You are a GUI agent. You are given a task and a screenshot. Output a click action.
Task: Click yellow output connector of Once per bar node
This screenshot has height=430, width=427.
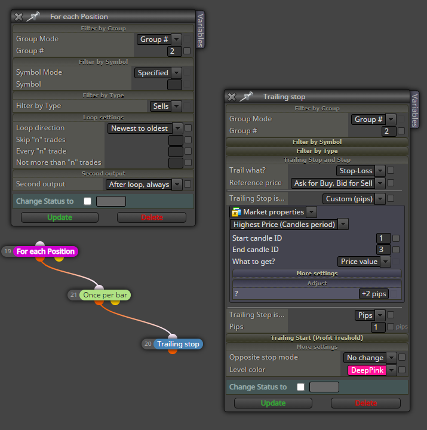(x=115, y=302)
